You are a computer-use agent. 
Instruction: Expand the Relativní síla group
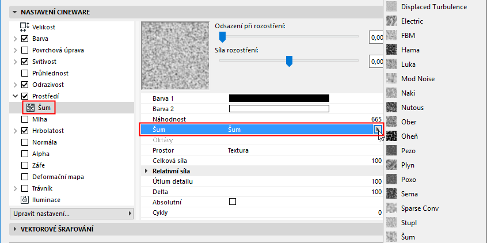click(146, 171)
